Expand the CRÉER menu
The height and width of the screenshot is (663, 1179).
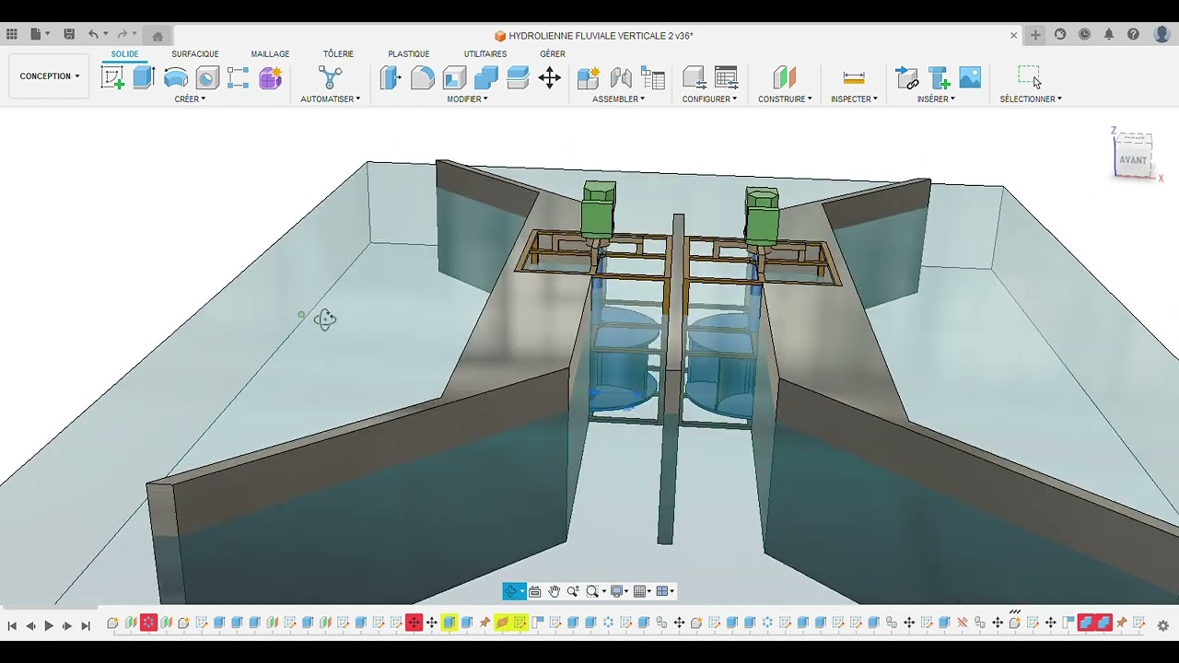190,99
